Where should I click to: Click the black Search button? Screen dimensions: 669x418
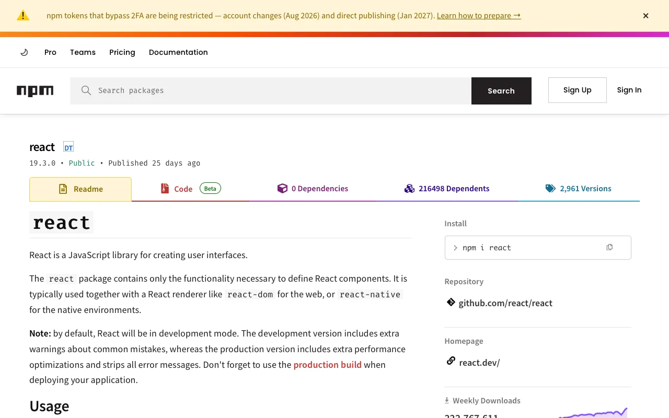(501, 91)
